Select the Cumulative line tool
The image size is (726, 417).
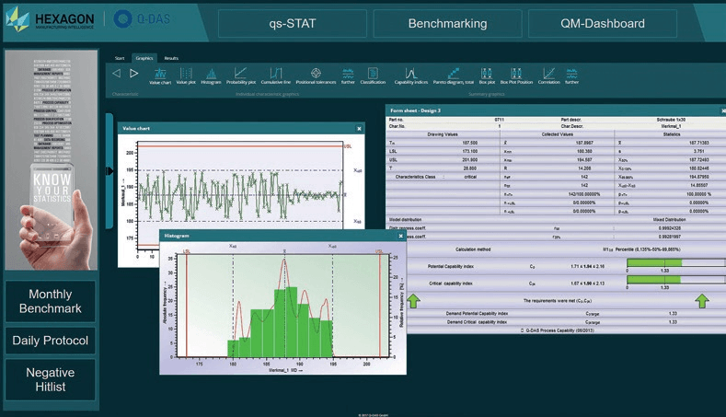click(x=275, y=76)
